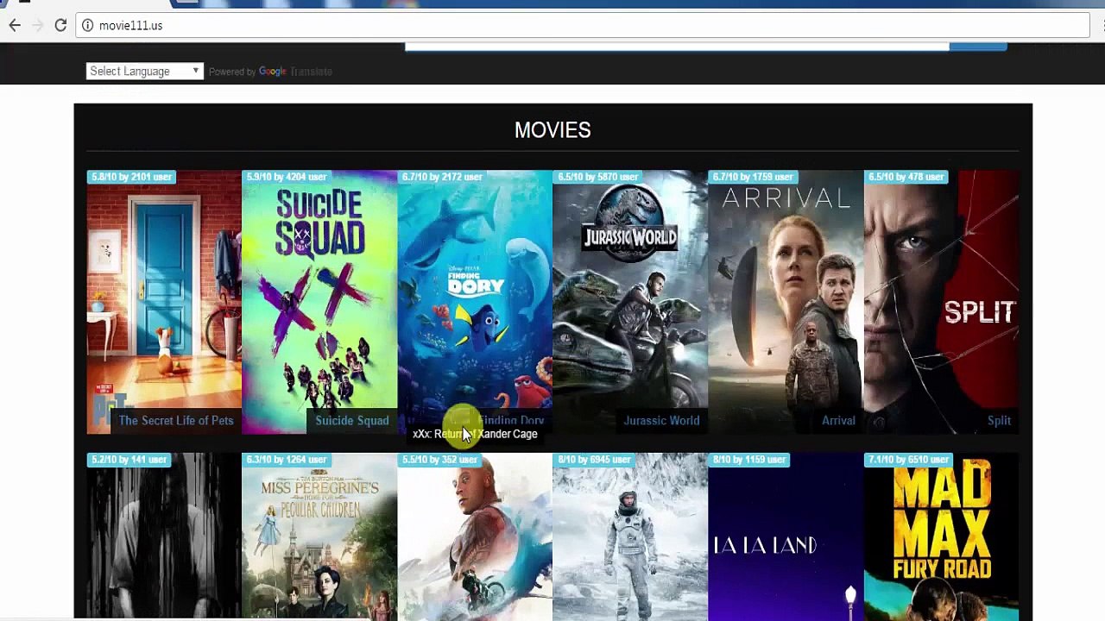Click the "6.7/10 by 1759 user" rating badge
This screenshot has width=1105, height=621.
tap(753, 177)
